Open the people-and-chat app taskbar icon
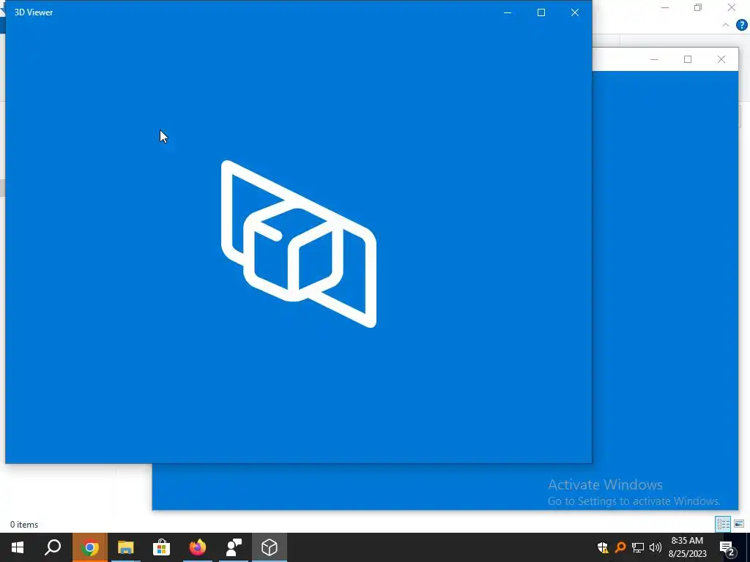 pyautogui.click(x=234, y=547)
